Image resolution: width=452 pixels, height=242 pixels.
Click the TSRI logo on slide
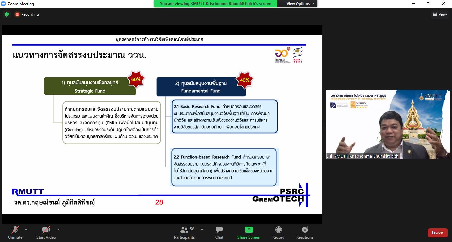tap(298, 55)
